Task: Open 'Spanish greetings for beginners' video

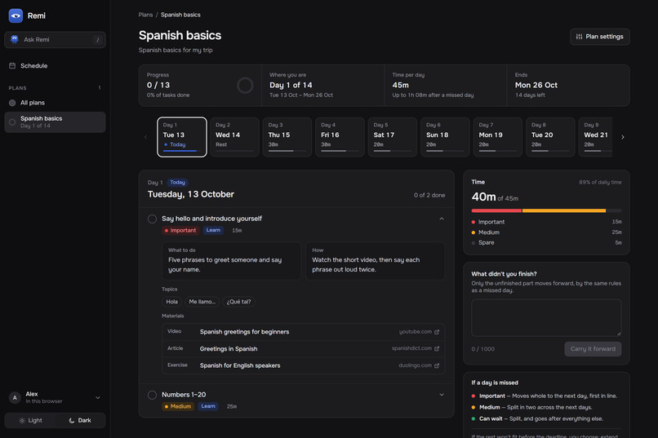Action: (x=304, y=331)
